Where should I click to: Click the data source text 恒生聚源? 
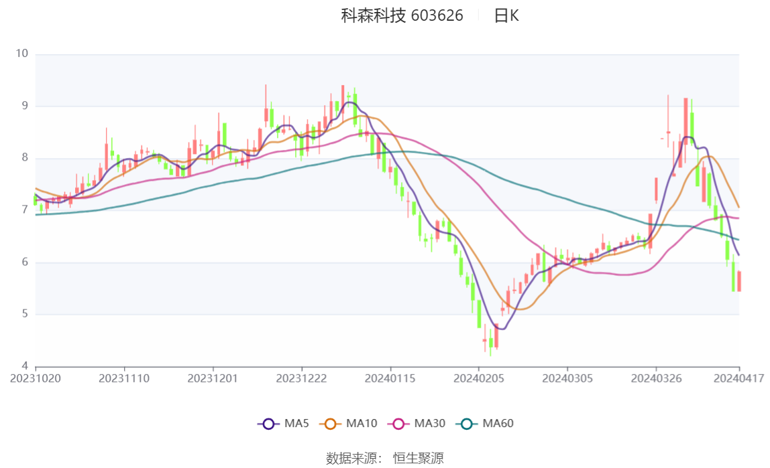point(418,458)
